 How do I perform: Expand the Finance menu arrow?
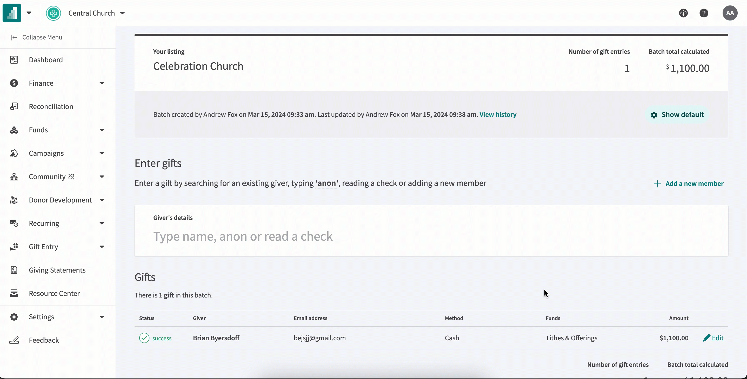102,83
